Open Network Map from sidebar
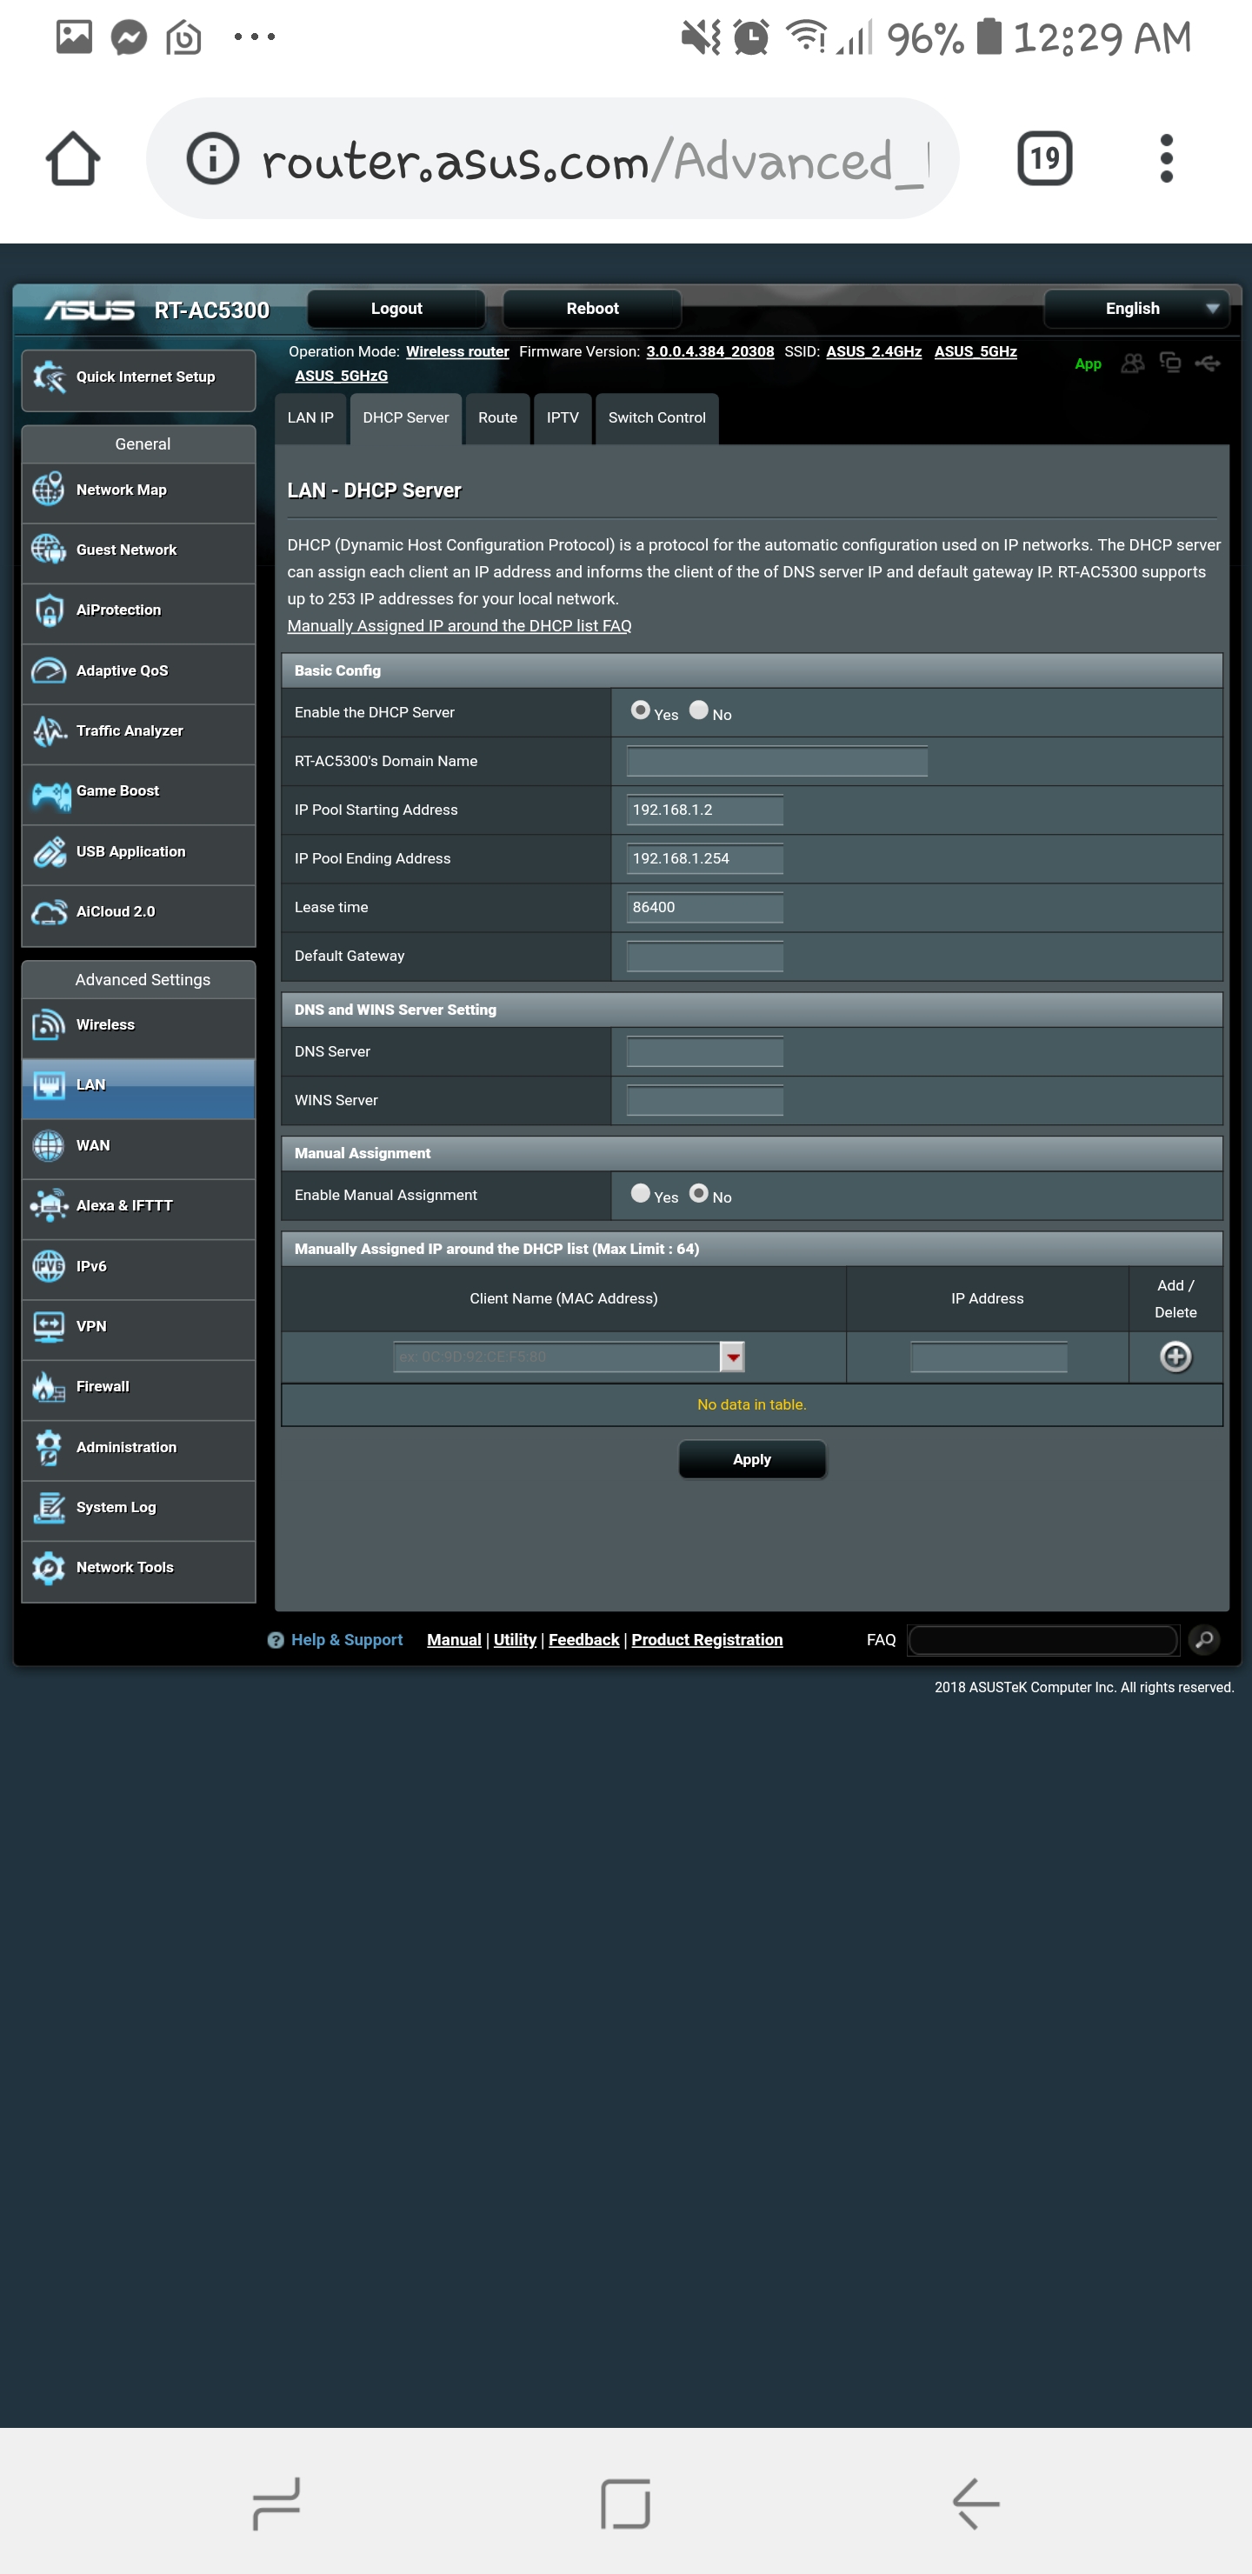Screen dimensions: 1252x2574 click(x=138, y=490)
